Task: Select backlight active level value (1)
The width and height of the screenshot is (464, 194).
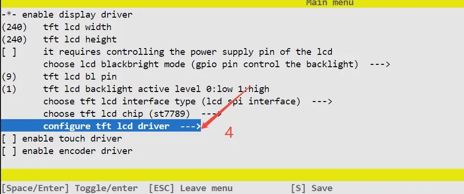Action: (x=9, y=89)
